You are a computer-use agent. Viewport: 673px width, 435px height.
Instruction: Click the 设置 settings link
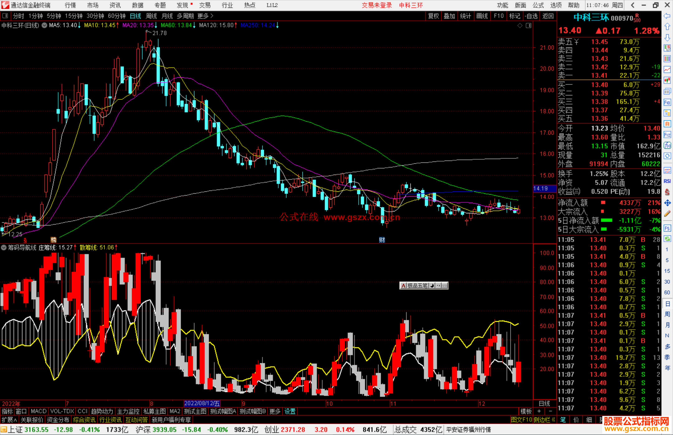[x=290, y=411]
